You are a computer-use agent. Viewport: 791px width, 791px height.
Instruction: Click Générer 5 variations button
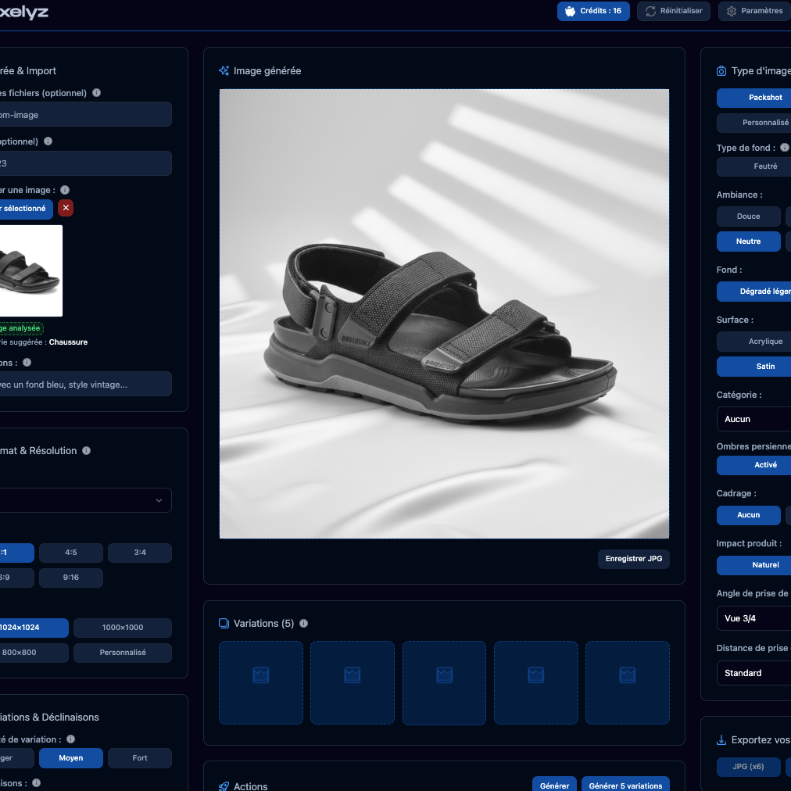[x=625, y=785]
